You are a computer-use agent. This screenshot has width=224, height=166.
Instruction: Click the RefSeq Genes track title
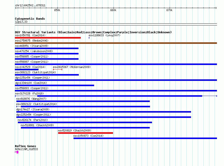click(x=26, y=146)
